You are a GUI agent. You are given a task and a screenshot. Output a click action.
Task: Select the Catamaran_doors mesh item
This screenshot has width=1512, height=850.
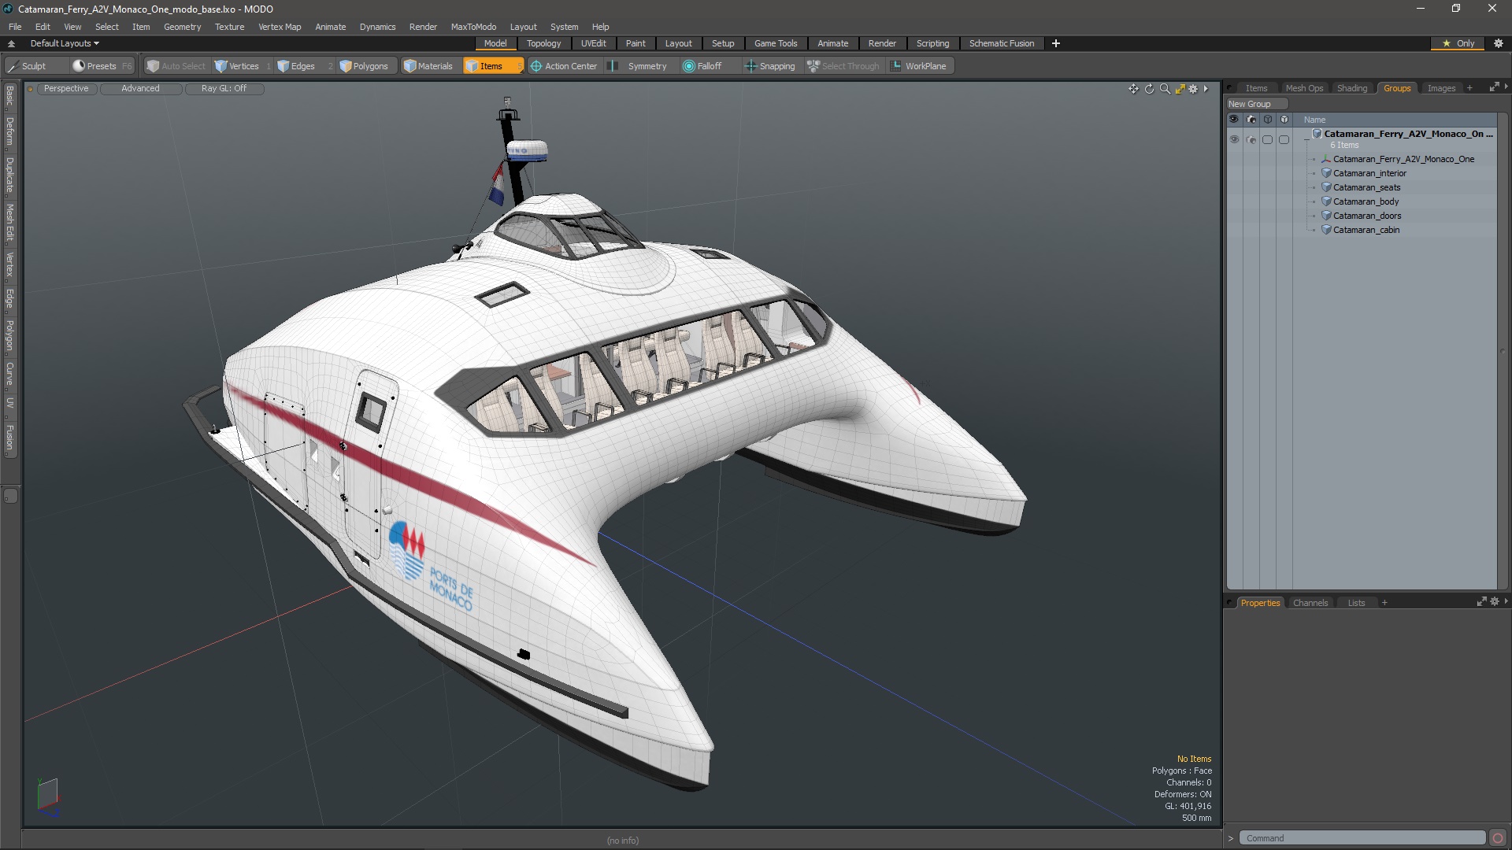(1367, 216)
